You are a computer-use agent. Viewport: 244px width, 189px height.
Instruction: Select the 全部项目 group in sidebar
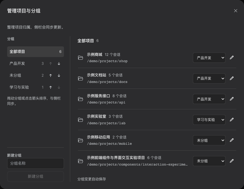35,52
